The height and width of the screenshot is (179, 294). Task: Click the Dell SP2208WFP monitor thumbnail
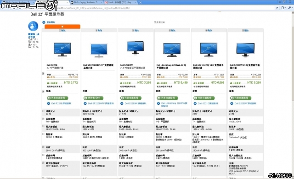coord(99,50)
